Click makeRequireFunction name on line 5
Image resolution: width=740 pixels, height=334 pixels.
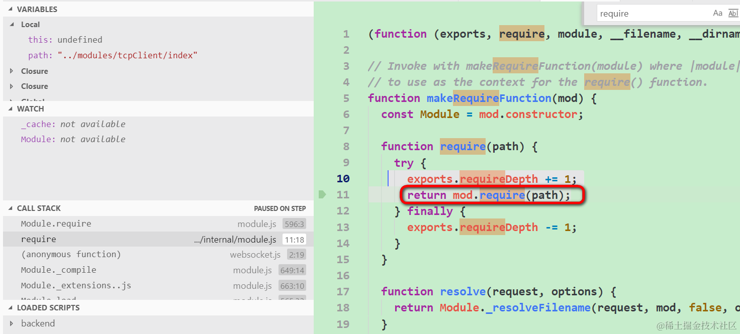pos(489,98)
